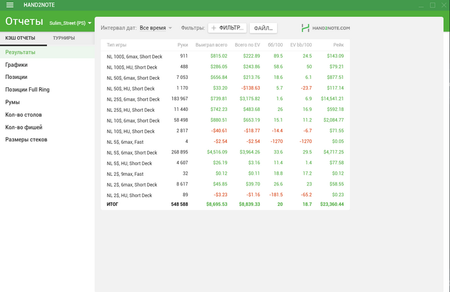
Task: Click the 'ФАЙЛ...' button
Action: [x=263, y=28]
